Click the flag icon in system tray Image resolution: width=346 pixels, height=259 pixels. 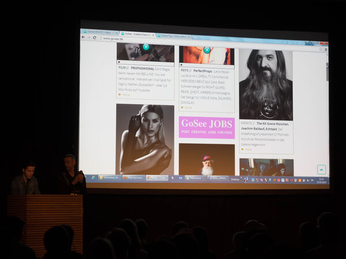point(312,181)
